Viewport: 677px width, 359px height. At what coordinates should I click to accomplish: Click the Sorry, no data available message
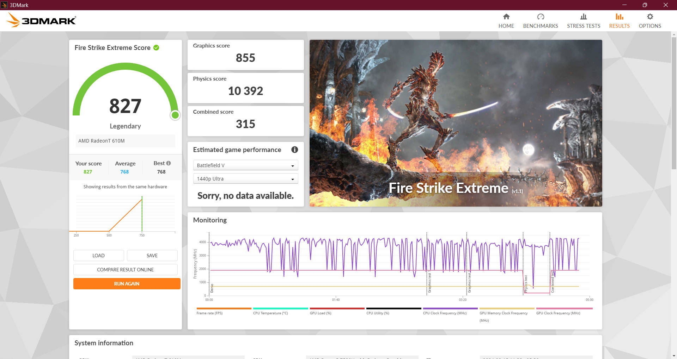tap(245, 196)
